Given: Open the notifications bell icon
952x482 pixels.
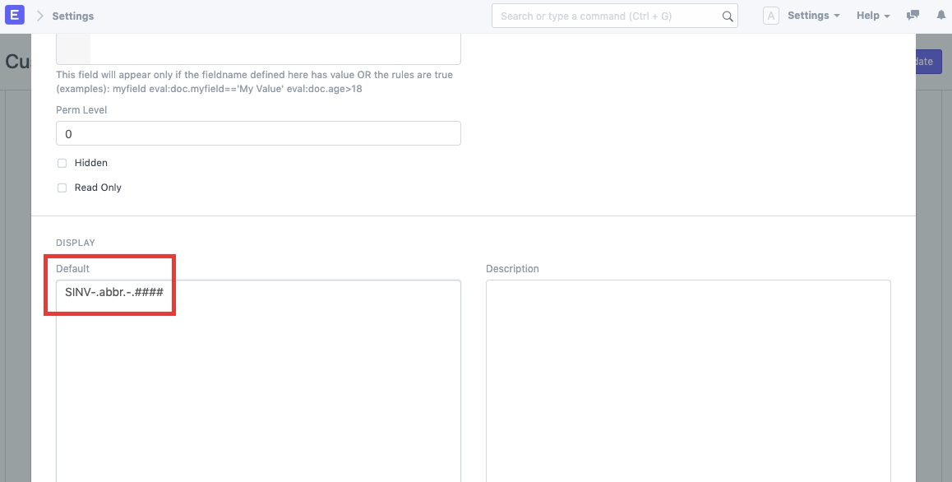Looking at the screenshot, I should [940, 16].
